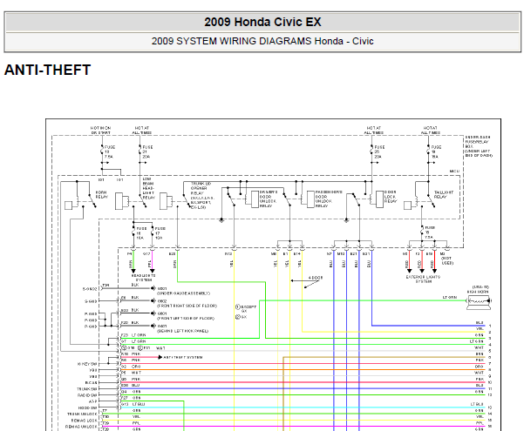The height and width of the screenshot is (431, 524).
Task: Click the DRIVER'S DOOR UNLOCK RELAY label
Action: pos(269,199)
